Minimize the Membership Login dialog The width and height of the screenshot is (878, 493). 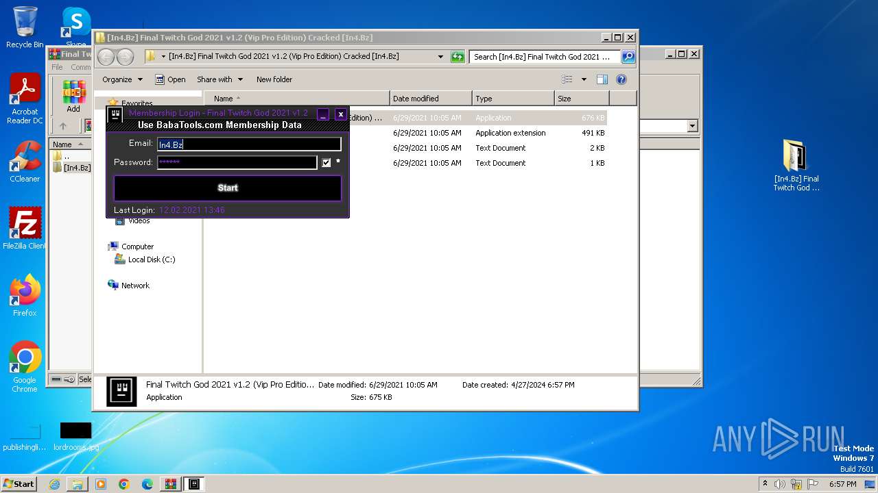click(323, 114)
